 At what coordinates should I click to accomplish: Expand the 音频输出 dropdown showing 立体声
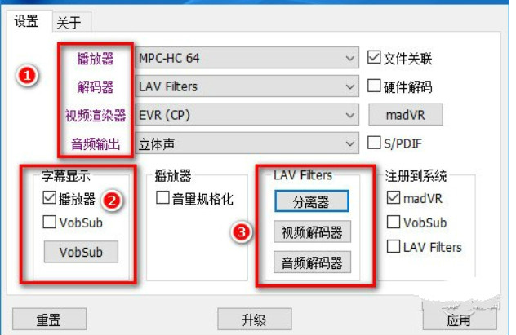pyautogui.click(x=247, y=143)
